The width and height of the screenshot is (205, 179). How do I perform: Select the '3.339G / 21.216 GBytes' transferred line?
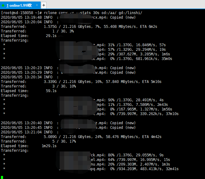pyautogui.click(x=81, y=82)
